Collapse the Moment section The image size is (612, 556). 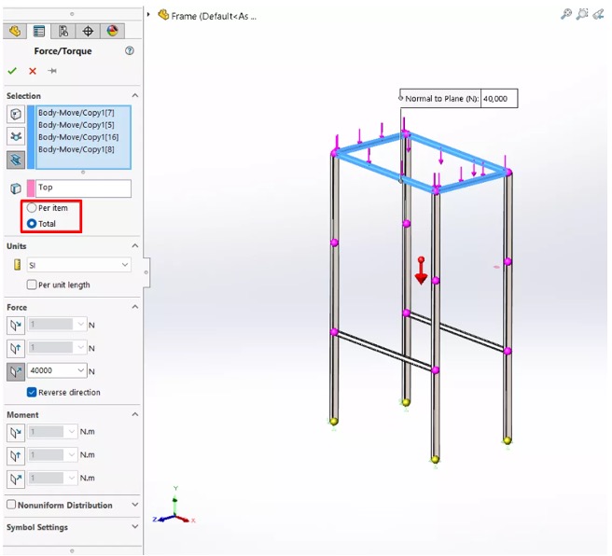pyautogui.click(x=135, y=414)
